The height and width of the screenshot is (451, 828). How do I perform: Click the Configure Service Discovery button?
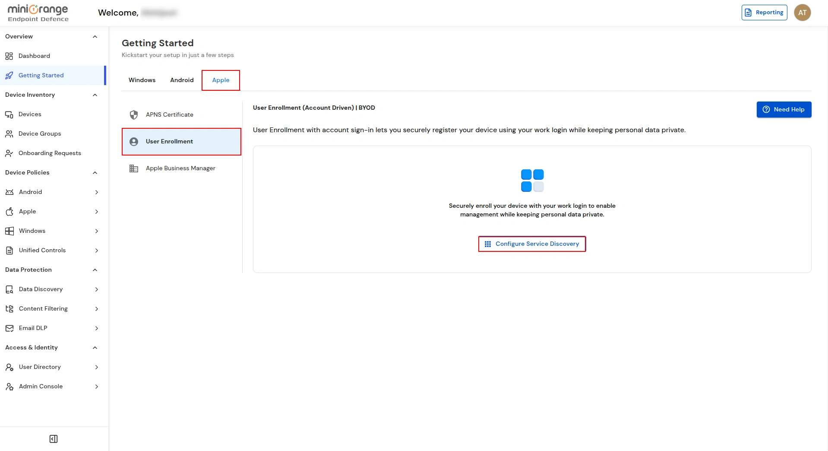click(532, 244)
